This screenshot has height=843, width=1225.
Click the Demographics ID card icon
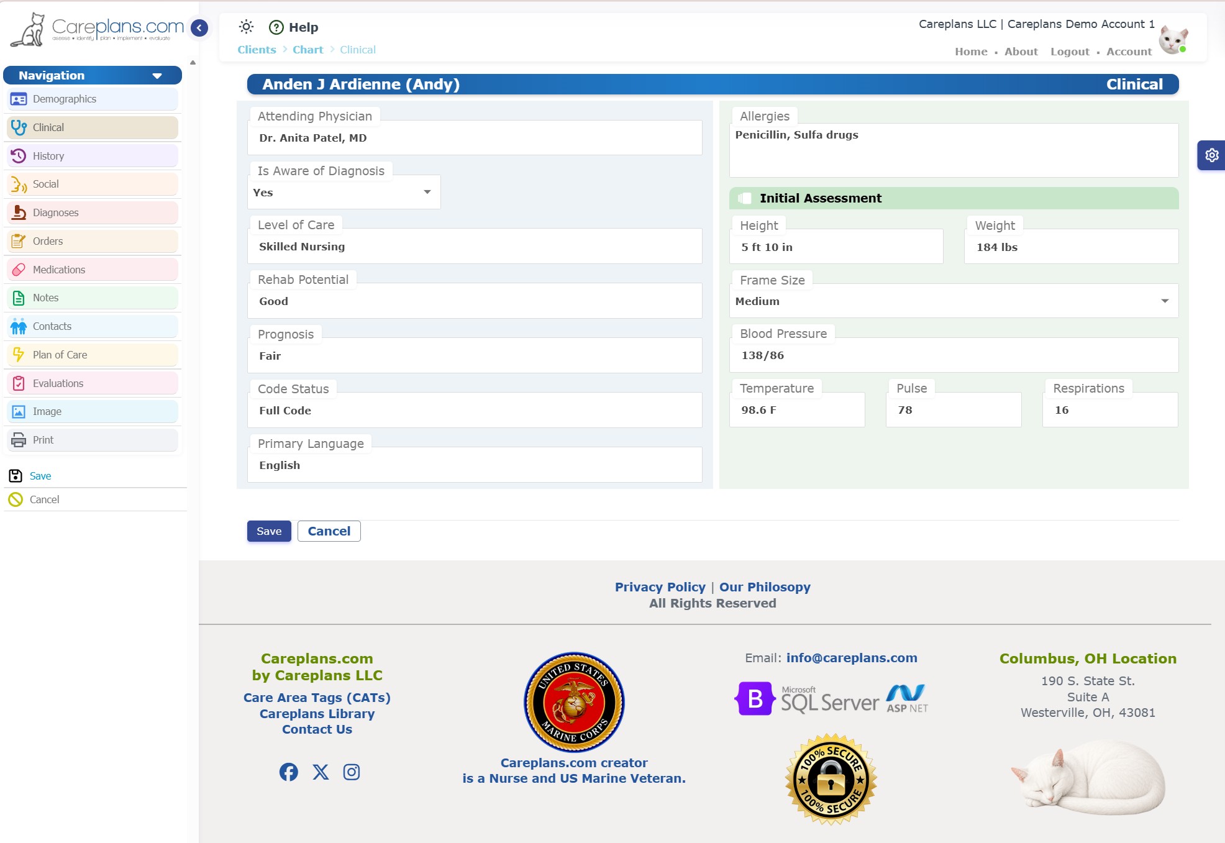point(19,99)
